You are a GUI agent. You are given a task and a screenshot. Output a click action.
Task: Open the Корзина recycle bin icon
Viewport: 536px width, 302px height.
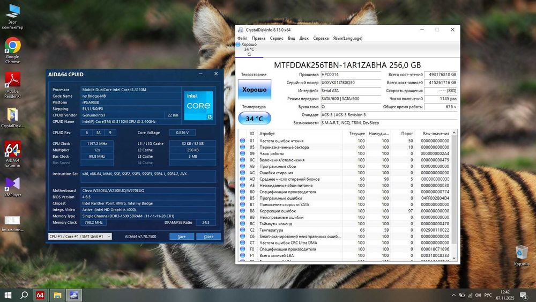(522, 255)
